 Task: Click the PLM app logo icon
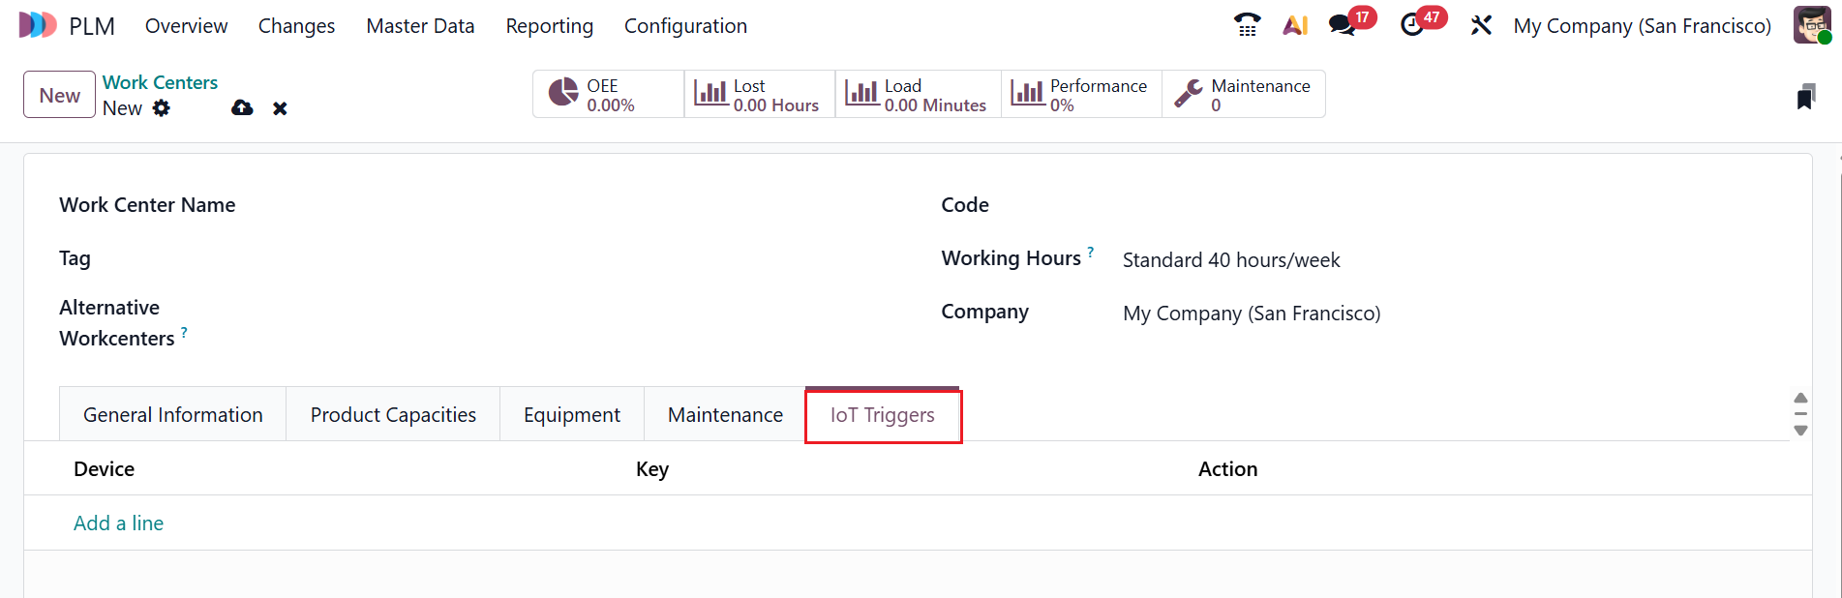tap(38, 25)
